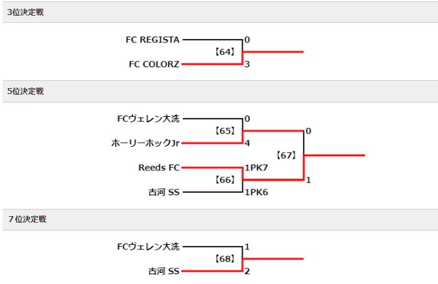The width and height of the screenshot is (438, 284).
Task: Click FC COLORZ score of 3
Action: coord(247,64)
